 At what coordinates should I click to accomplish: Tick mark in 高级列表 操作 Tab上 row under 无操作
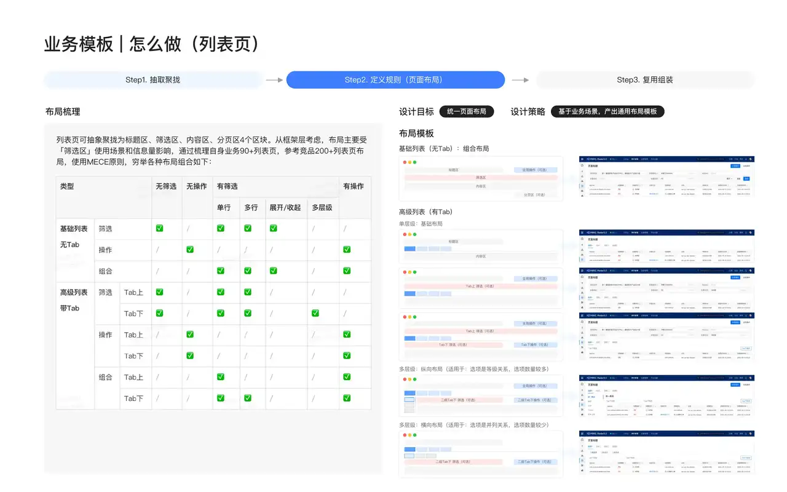coord(190,335)
